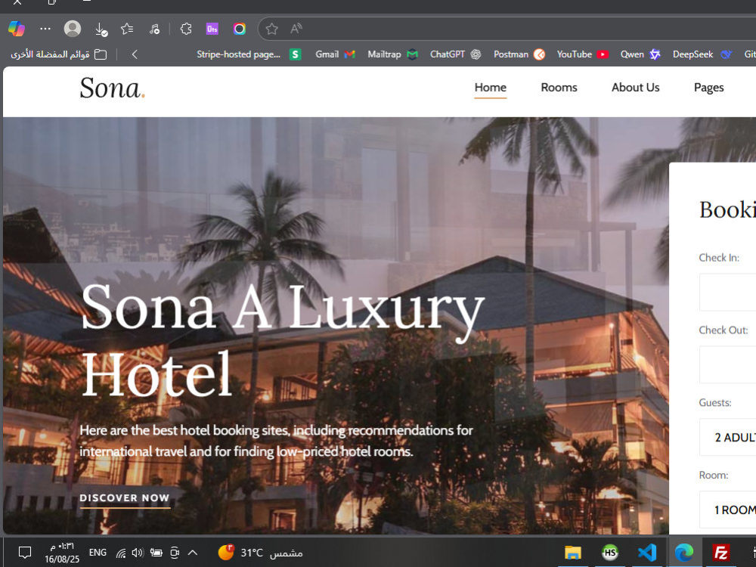Click the battery tray icon
The width and height of the screenshot is (756, 567).
click(x=156, y=553)
